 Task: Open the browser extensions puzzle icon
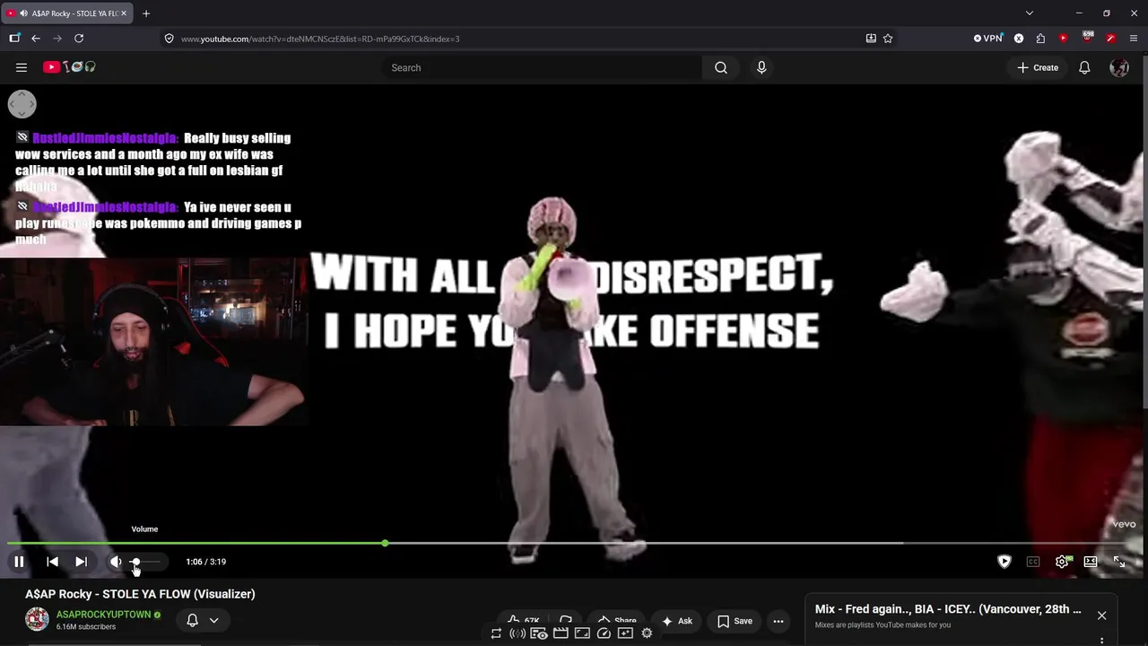tap(1040, 39)
